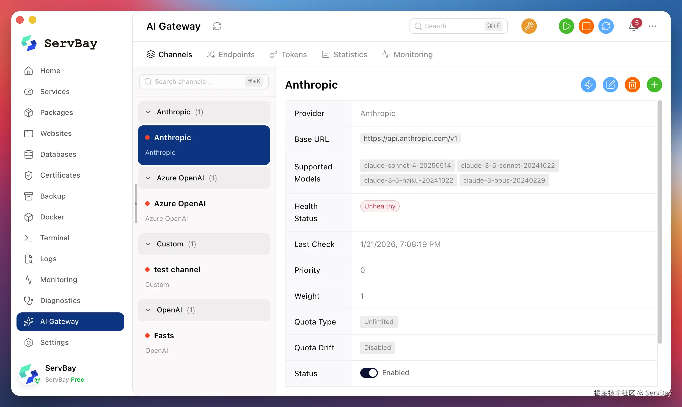This screenshot has width=682, height=407.
Task: Delete channel with orange trash icon
Action: pos(632,85)
